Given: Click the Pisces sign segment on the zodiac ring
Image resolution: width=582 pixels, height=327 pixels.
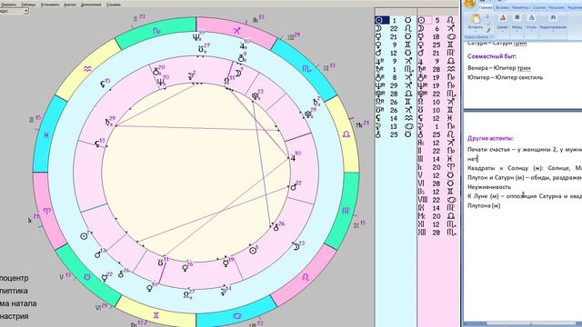Looking at the screenshot, I should point(46,135).
